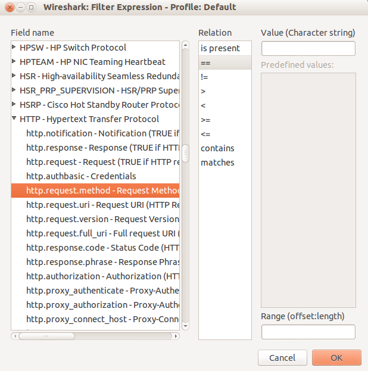
Task: Select HPTEAM - HP NIC Teaming Heartbeat row
Action: (x=95, y=62)
